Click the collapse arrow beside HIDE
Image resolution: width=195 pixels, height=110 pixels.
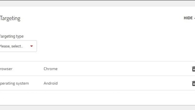[x=194, y=18]
